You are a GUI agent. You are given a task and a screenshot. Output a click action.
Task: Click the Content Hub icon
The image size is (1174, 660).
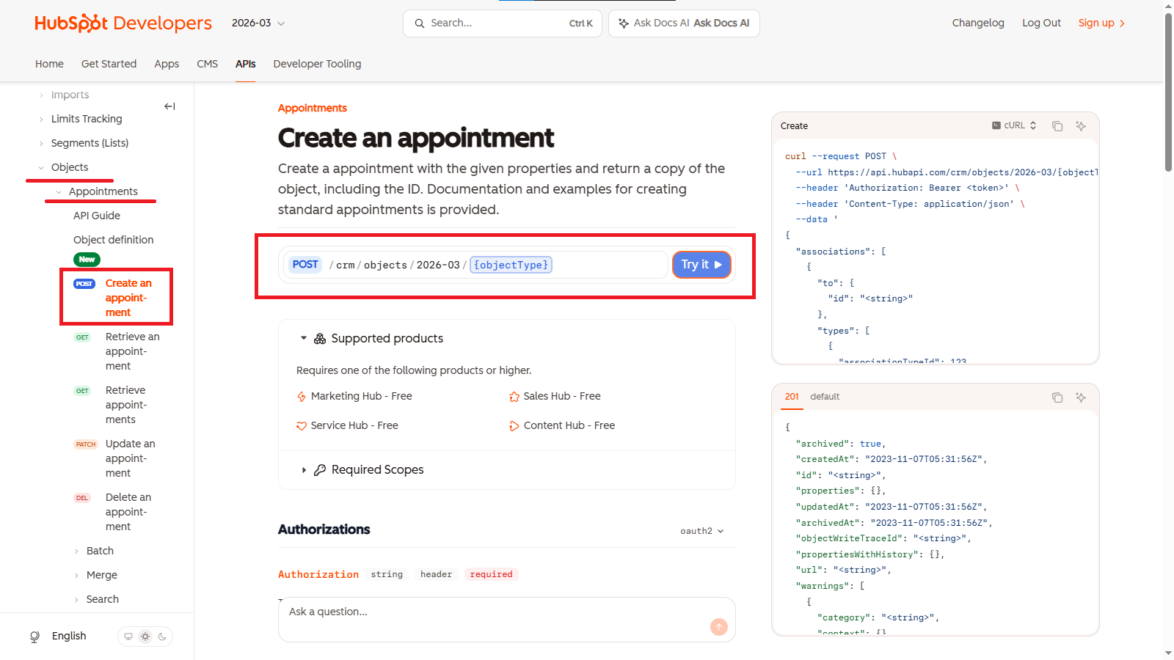[x=514, y=426]
